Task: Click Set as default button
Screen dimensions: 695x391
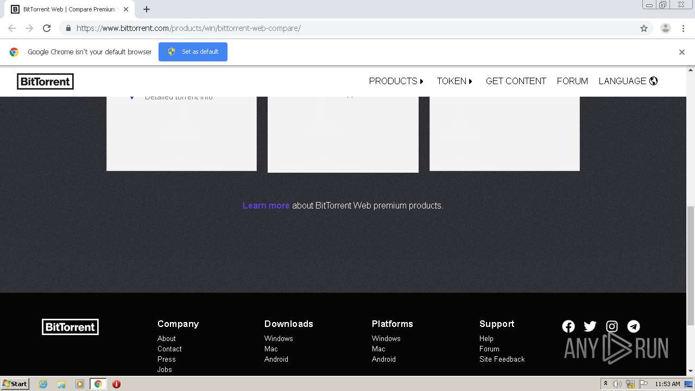Action: coord(193,52)
